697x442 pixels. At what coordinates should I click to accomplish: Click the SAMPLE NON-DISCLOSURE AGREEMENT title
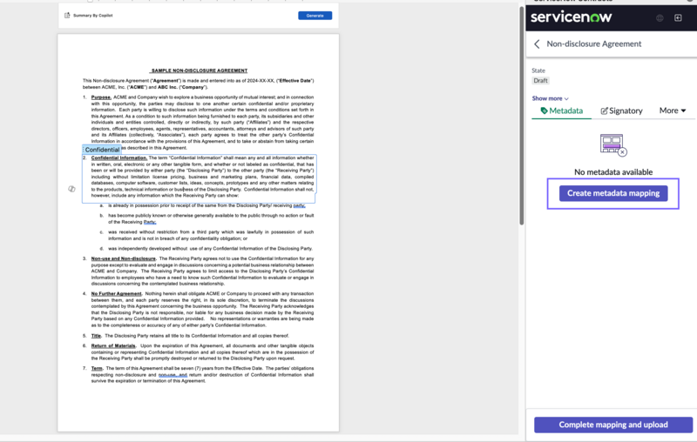point(200,70)
